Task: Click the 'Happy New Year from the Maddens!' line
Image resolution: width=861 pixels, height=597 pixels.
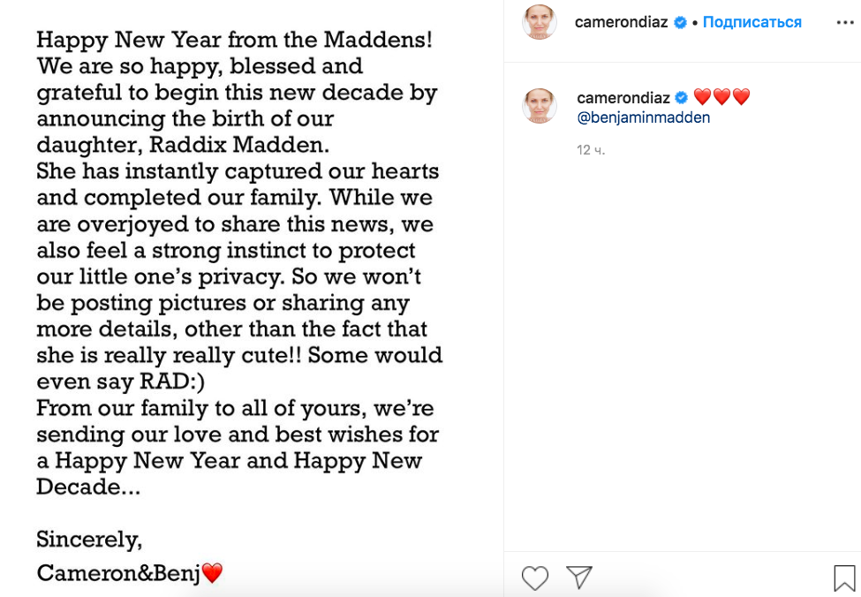Action: coord(235,40)
